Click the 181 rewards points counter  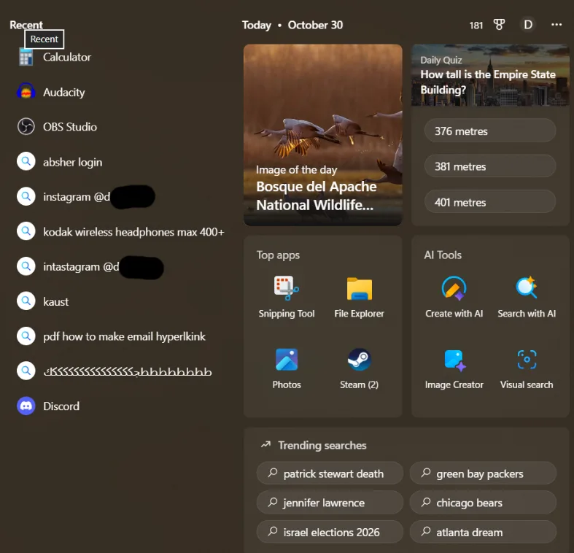click(476, 26)
